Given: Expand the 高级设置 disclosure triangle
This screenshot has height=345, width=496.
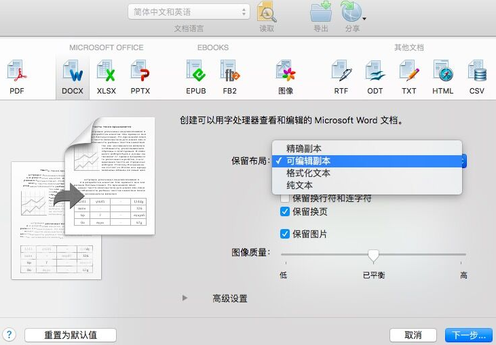Looking at the screenshot, I should point(185,298).
